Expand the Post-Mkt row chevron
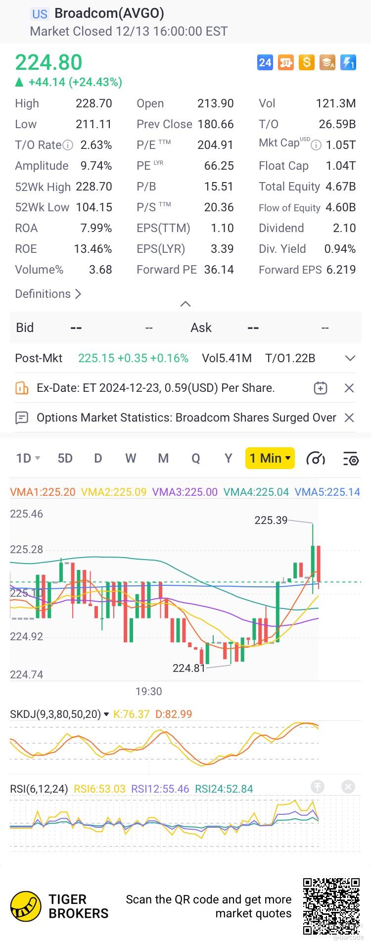Screen dimensions: 371x946 click(350, 358)
